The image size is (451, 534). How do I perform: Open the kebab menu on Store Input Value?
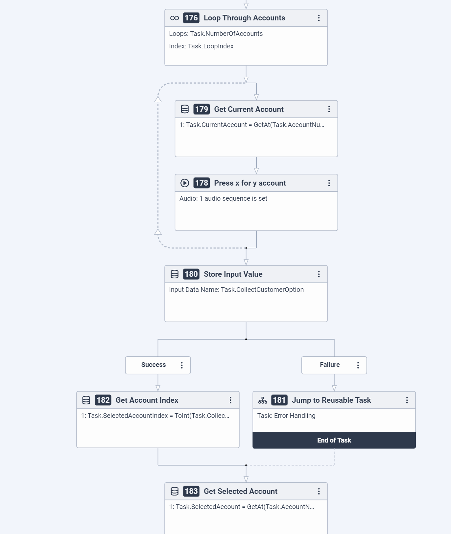tap(319, 274)
